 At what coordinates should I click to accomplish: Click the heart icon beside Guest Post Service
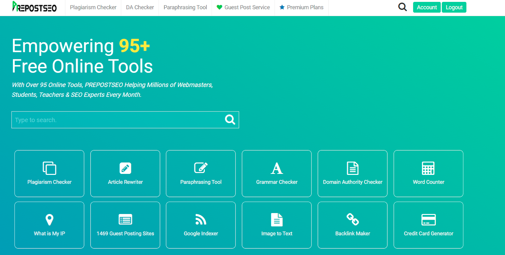(x=219, y=7)
